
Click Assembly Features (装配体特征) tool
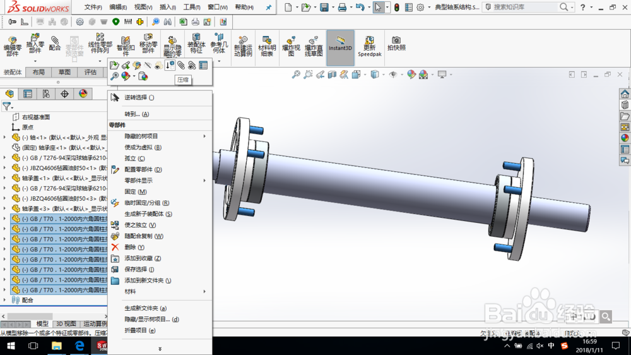pos(196,44)
